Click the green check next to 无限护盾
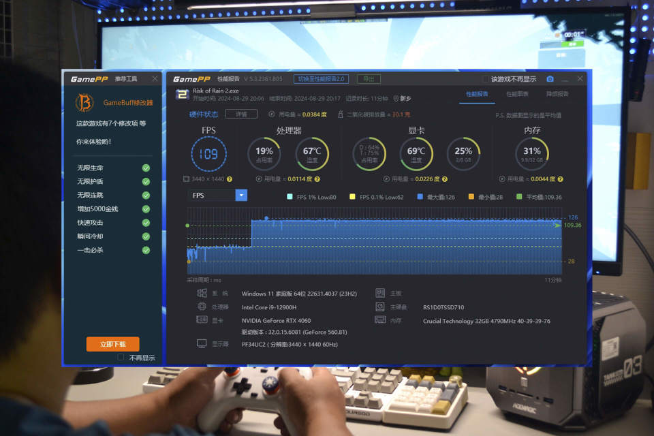 [x=146, y=182]
